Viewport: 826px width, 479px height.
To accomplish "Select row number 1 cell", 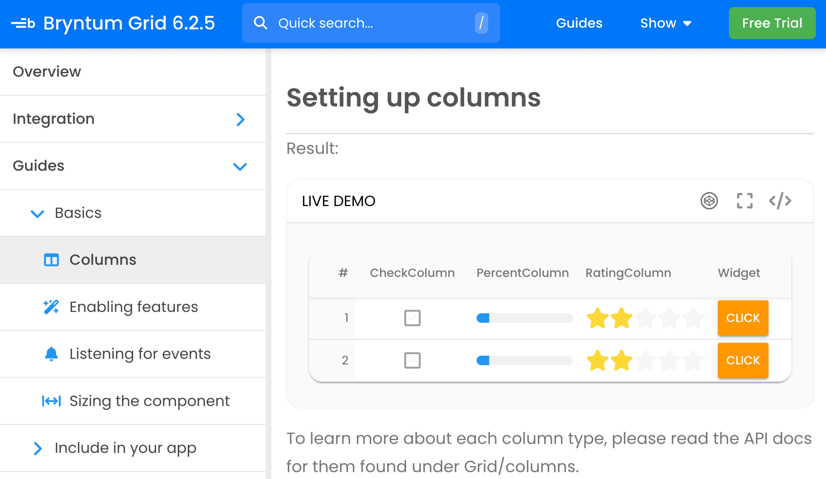I will 332,318.
